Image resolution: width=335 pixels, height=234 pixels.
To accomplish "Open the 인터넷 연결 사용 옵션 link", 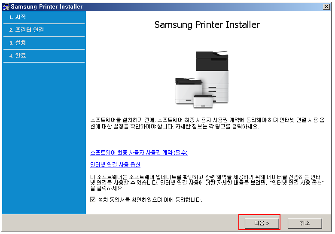I will tap(115, 164).
